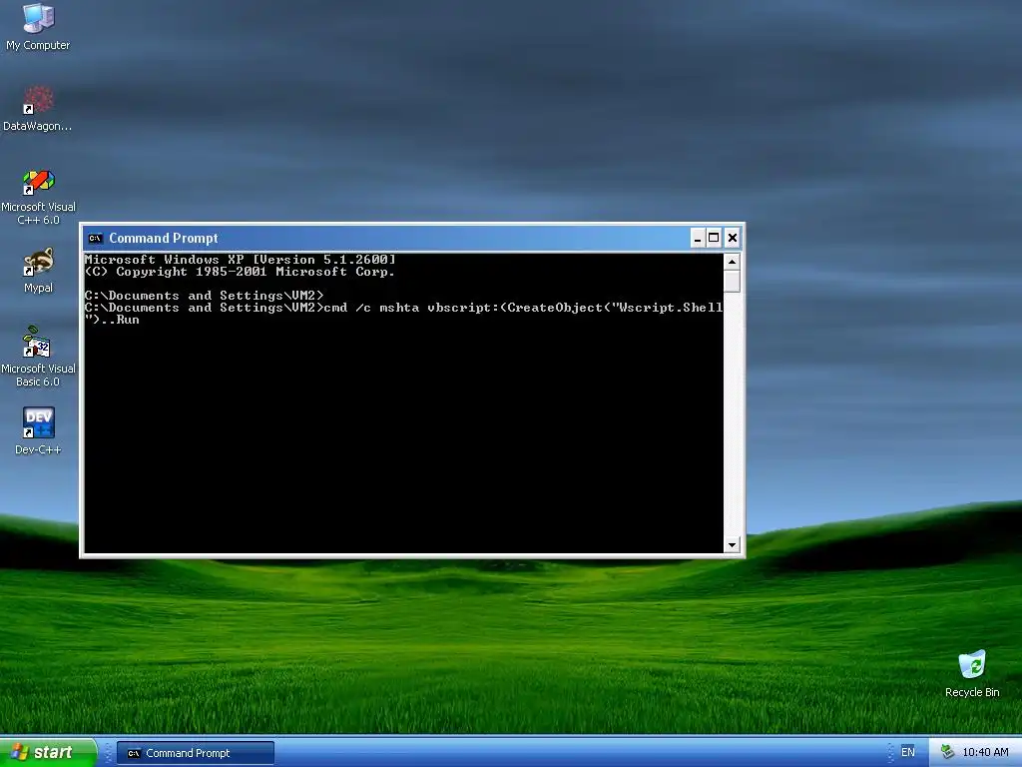Close the Command Prompt window
The image size is (1022, 767).
pos(732,238)
